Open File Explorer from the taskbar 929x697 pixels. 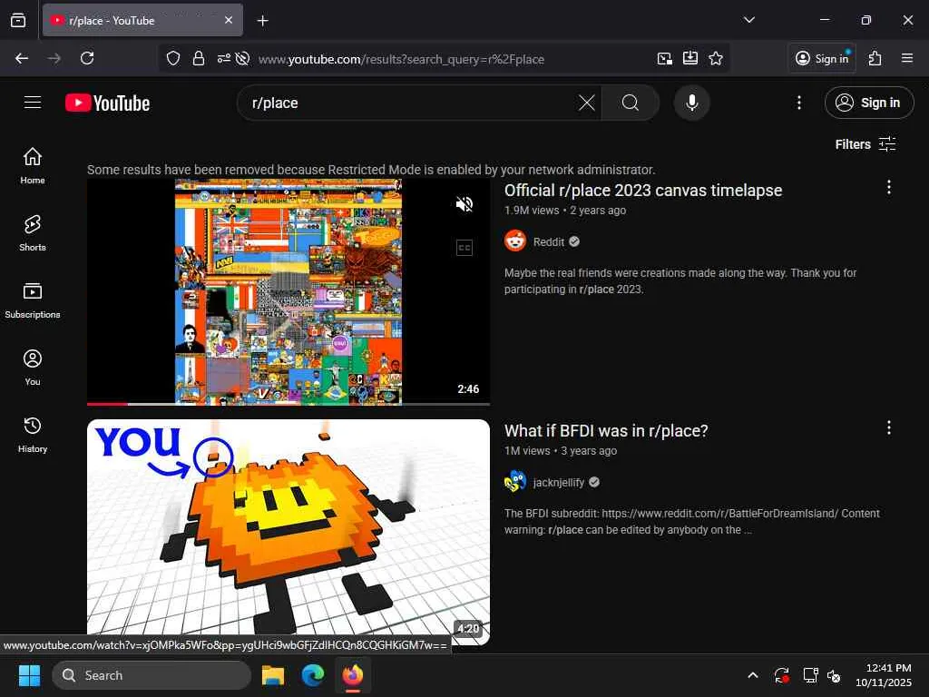(273, 675)
